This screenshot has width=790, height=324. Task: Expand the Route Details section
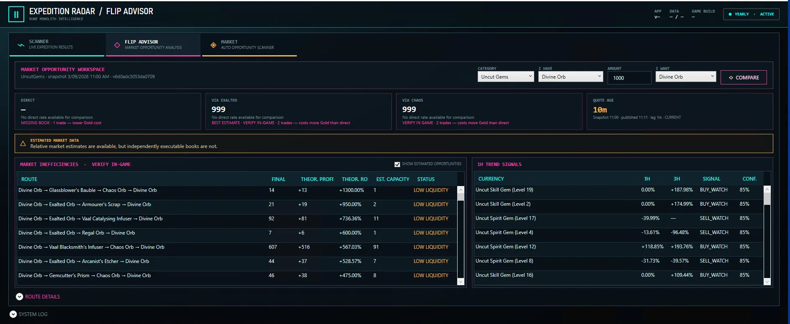click(x=38, y=297)
